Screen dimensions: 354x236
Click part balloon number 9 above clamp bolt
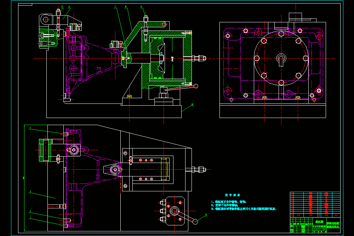(x=141, y=7)
